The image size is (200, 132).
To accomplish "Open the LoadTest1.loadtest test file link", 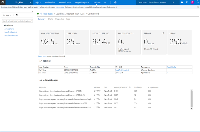I will 122,70.
